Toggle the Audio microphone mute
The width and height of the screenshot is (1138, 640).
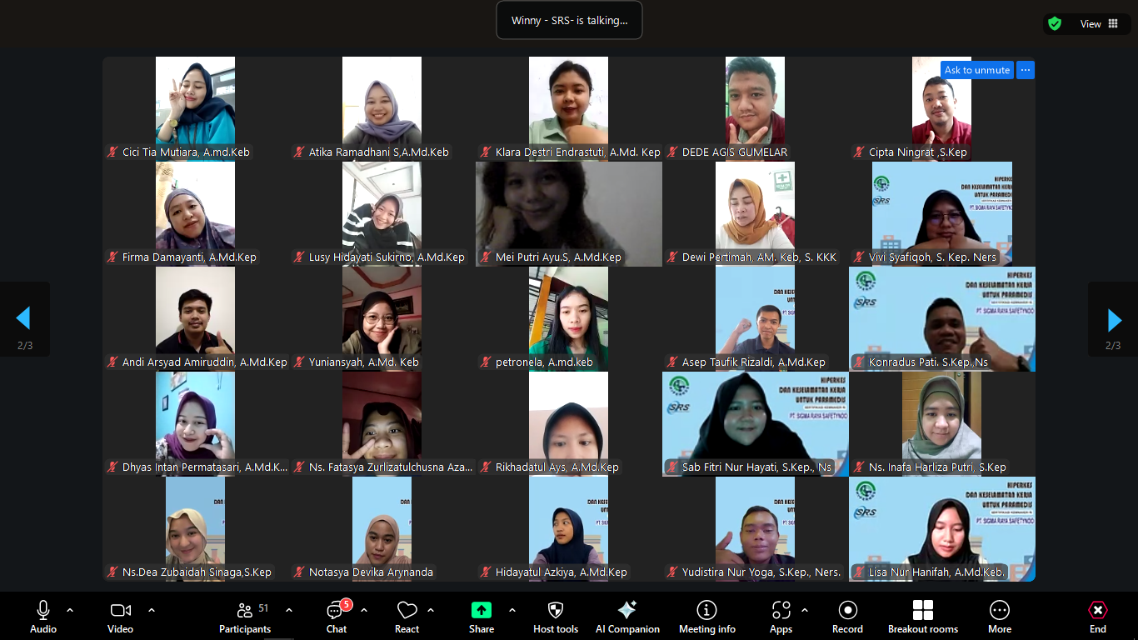click(x=43, y=611)
